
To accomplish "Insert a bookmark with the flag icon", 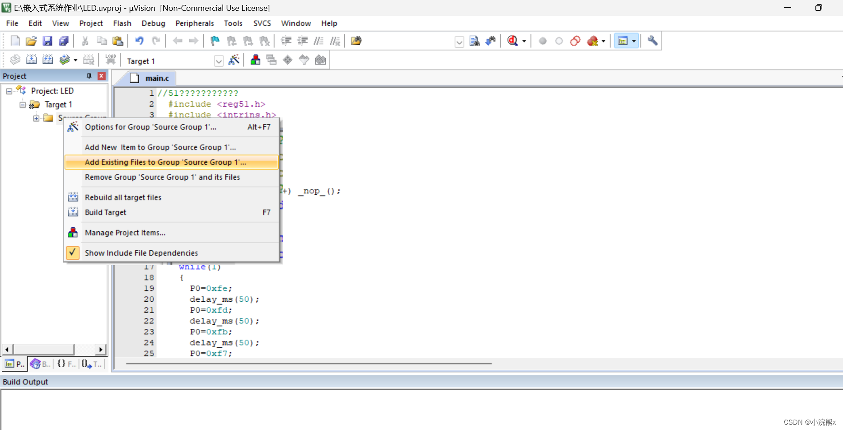I will [215, 41].
